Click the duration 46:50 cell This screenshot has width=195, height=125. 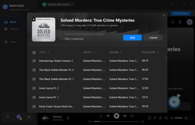coord(145,70)
